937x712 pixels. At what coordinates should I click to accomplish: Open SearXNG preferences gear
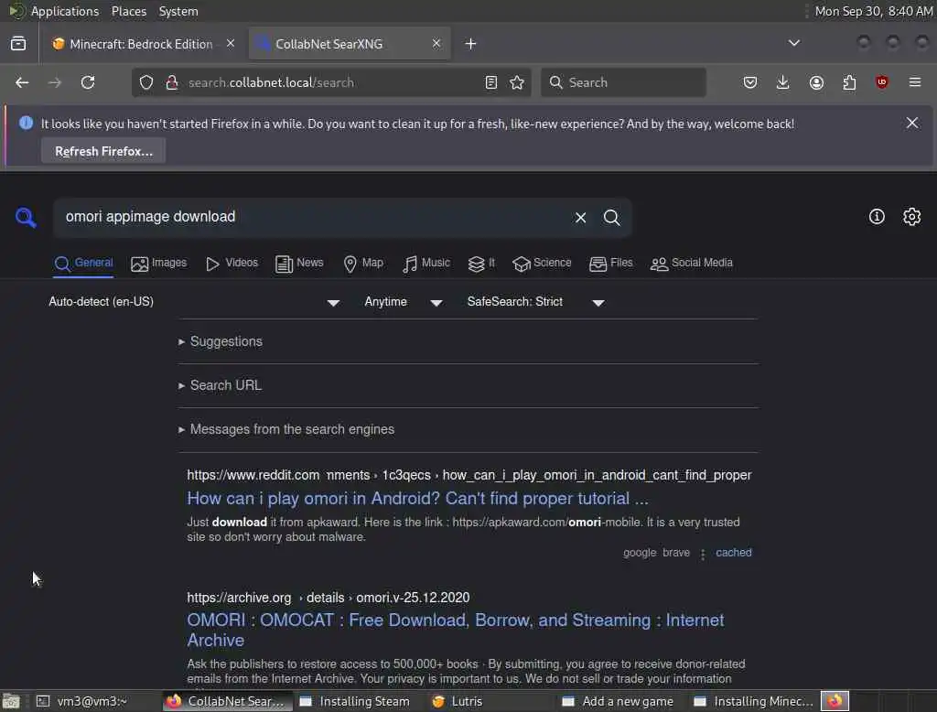click(912, 216)
